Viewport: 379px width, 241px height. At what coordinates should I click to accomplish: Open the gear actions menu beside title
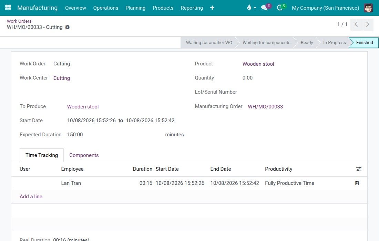(67, 27)
